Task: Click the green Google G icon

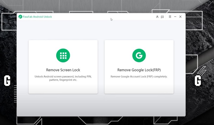Action: (139, 55)
